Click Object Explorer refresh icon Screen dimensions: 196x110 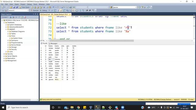(22, 17)
